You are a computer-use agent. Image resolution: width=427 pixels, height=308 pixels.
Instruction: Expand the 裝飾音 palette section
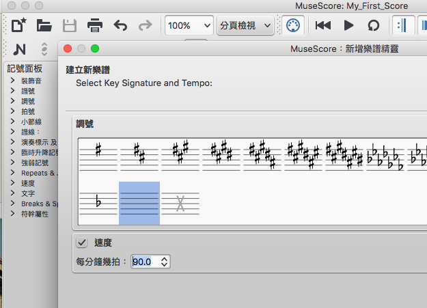pos(13,81)
